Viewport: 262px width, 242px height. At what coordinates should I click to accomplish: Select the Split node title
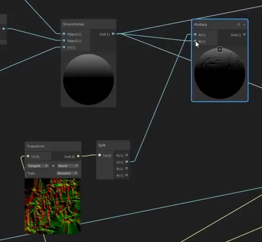[102, 145]
